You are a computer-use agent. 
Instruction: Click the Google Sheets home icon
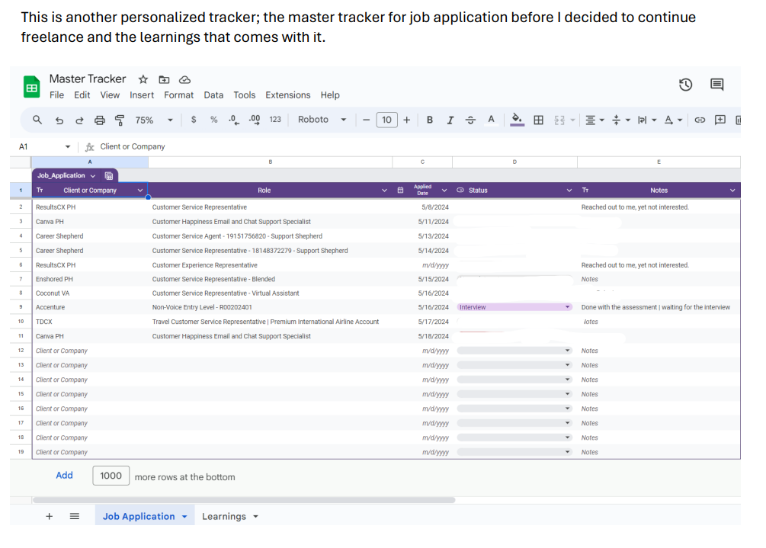coord(32,87)
